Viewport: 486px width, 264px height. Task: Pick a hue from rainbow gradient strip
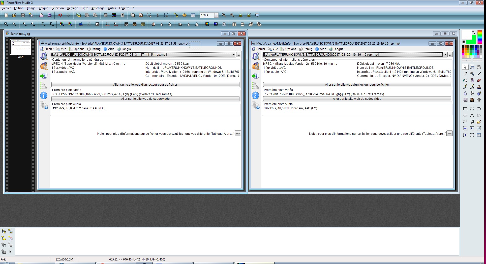480,37
